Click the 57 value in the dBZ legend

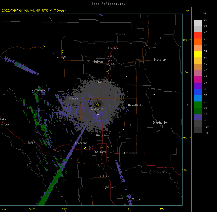coord(205,45)
